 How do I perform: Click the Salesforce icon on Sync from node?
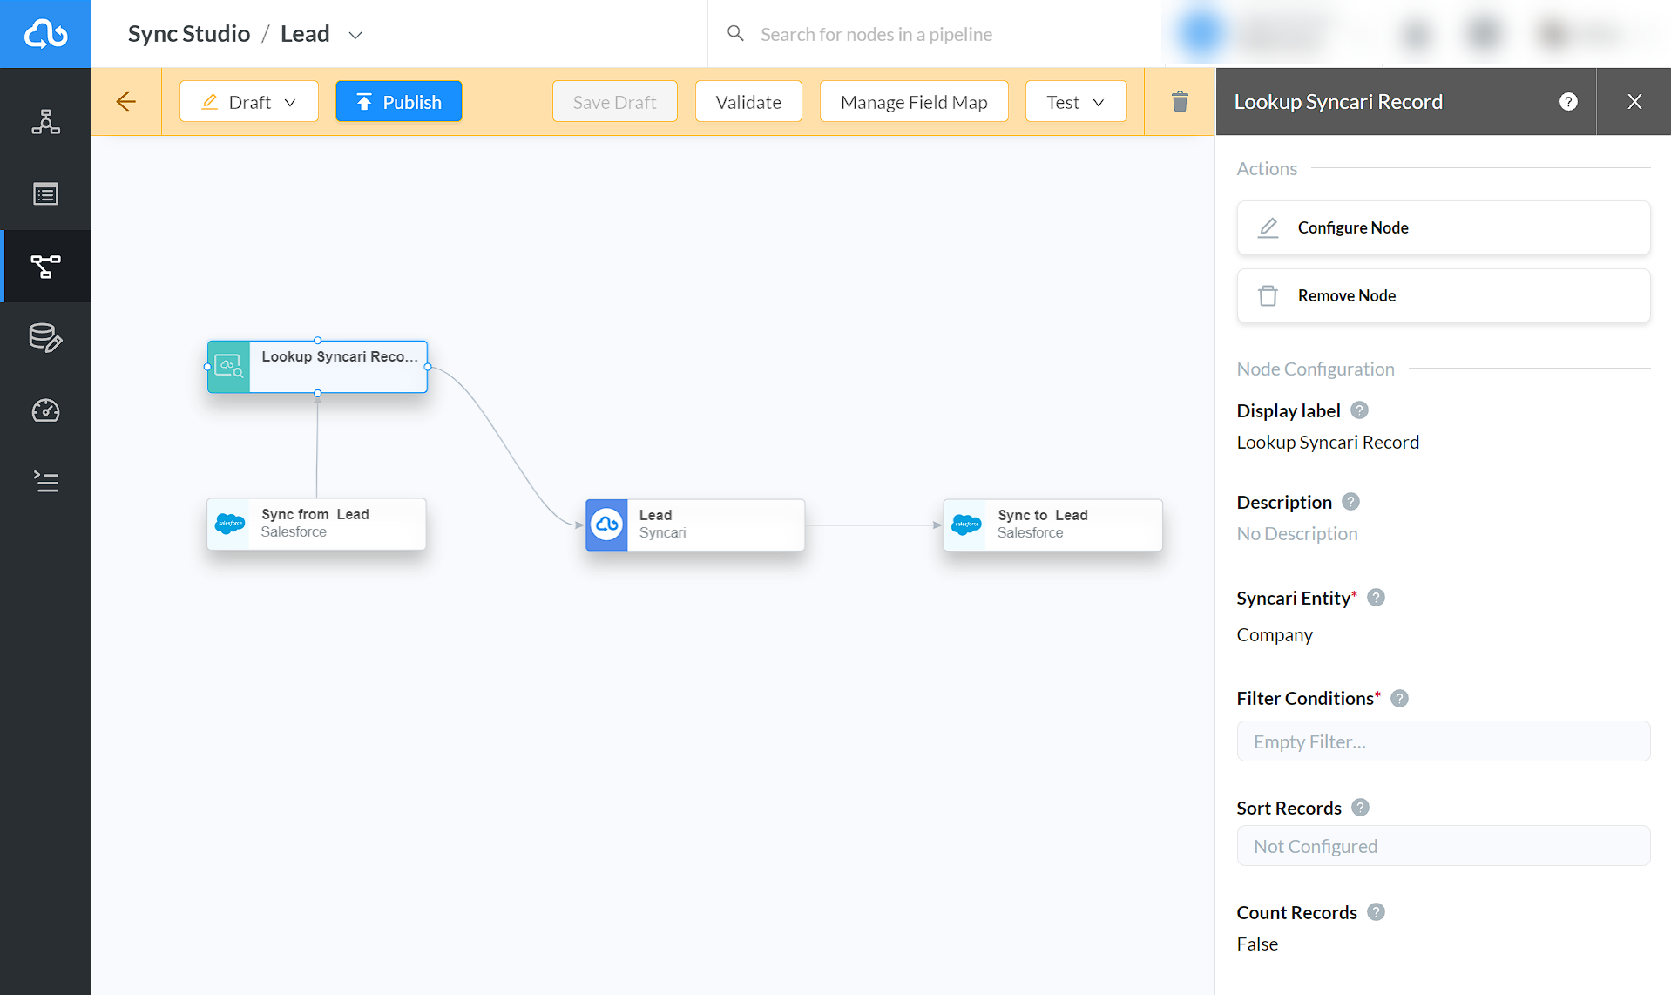click(230, 524)
